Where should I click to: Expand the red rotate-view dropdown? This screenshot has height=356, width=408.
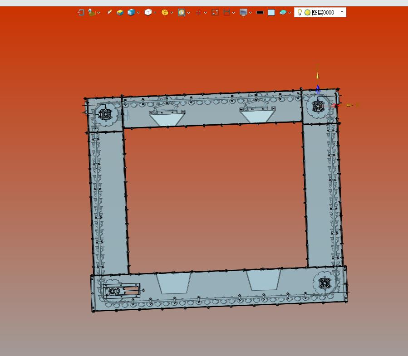[x=205, y=13]
